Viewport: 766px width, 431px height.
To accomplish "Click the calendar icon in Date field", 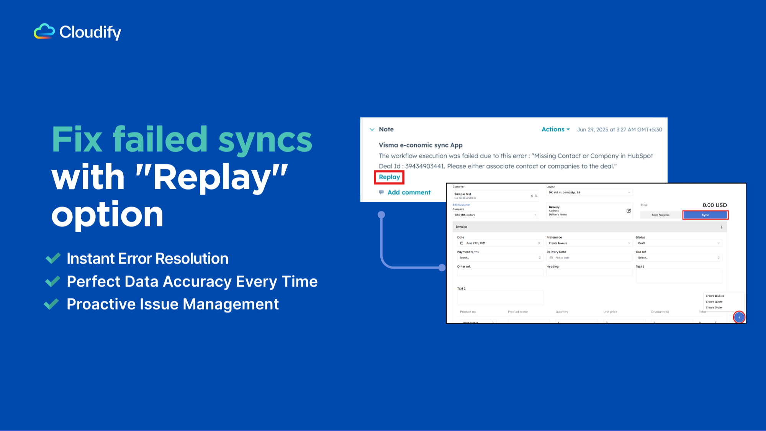I will pos(462,243).
